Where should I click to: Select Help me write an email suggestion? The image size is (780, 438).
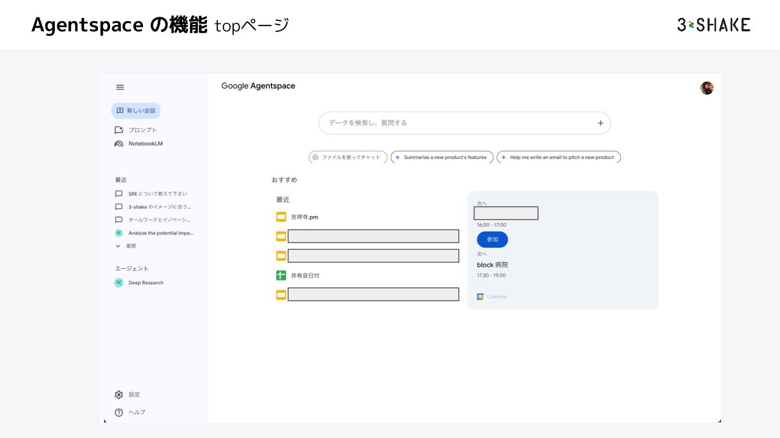pyautogui.click(x=558, y=157)
